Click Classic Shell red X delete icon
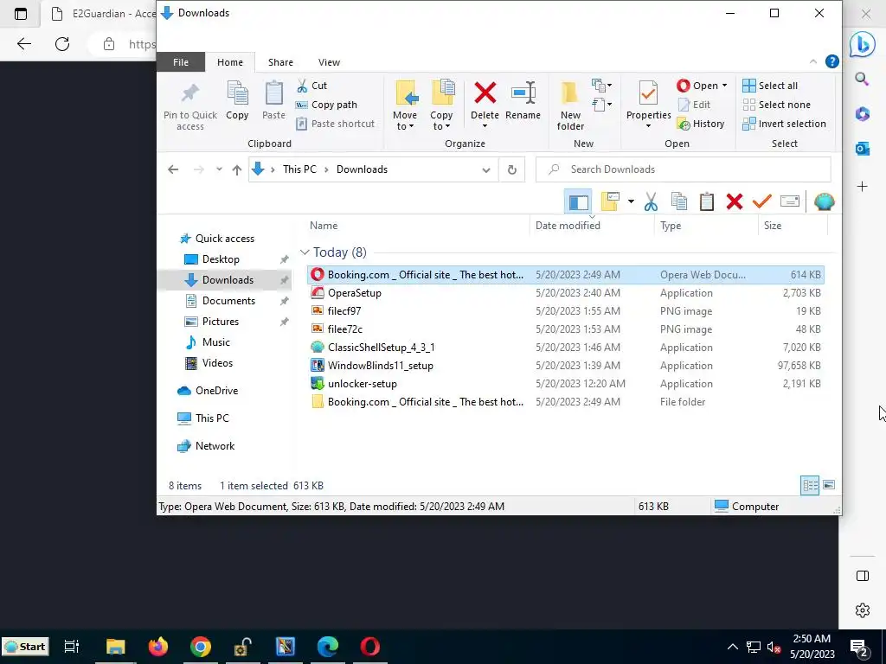The height and width of the screenshot is (664, 886). [735, 201]
